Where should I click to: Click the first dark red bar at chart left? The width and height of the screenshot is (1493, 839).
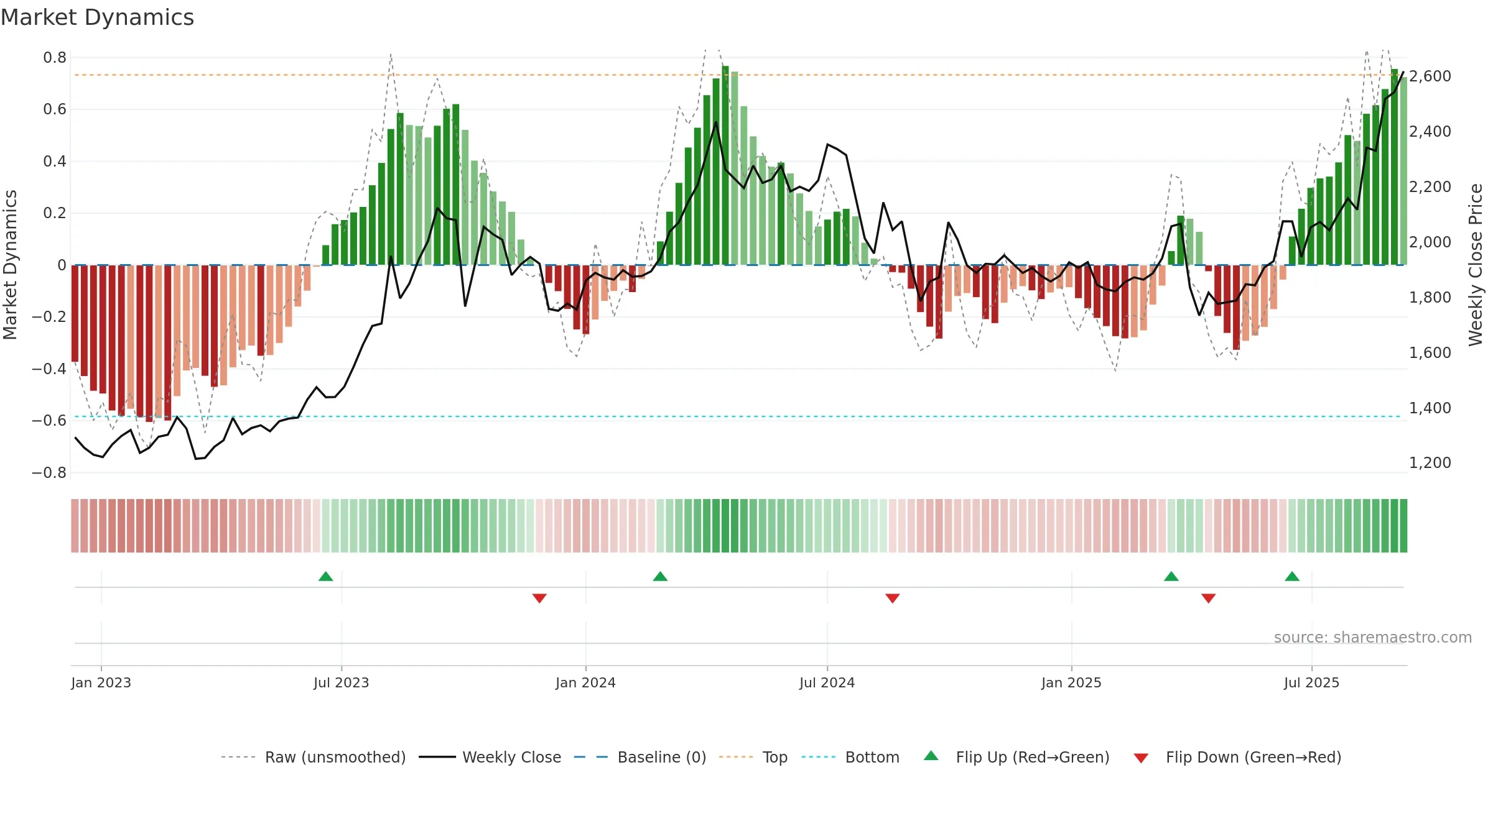(x=75, y=313)
